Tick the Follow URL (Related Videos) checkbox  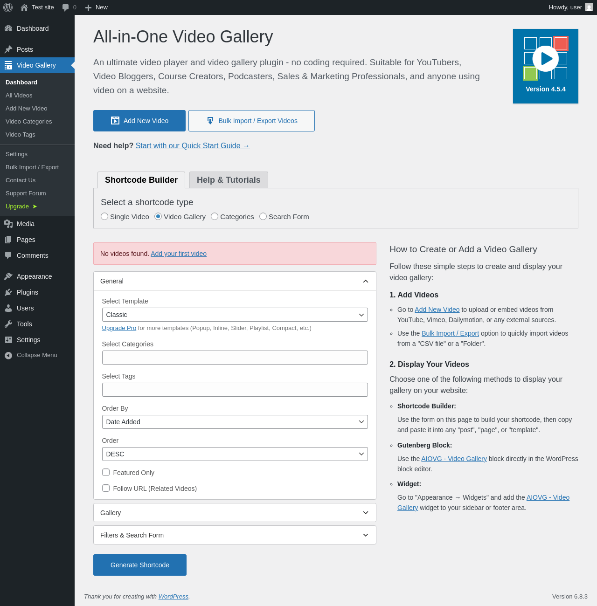pos(106,488)
